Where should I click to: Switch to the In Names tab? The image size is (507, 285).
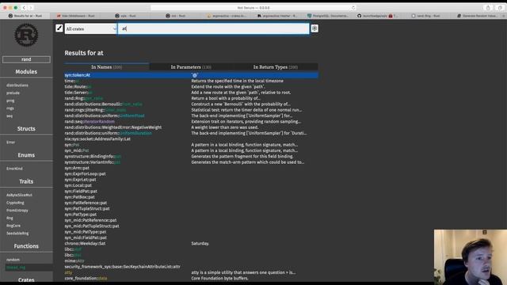(x=106, y=66)
